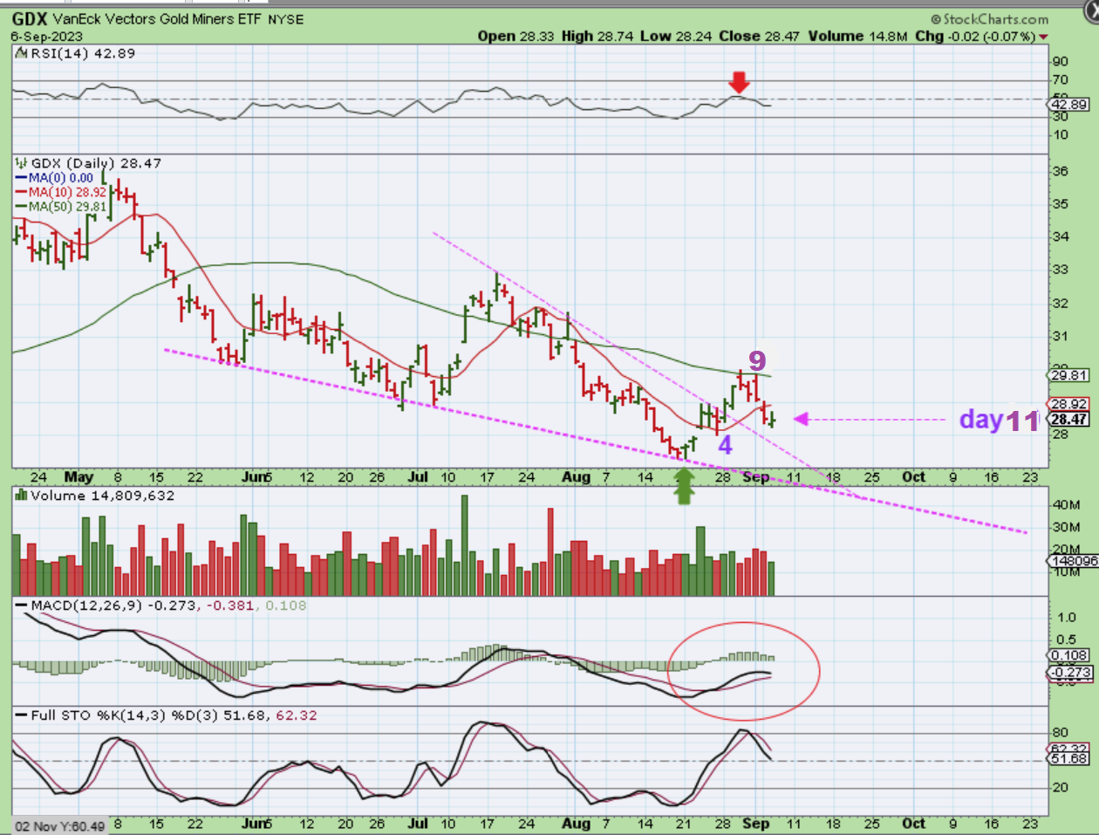1099x835 pixels.
Task: Click the RSI indicator legend icon
Action: pos(21,53)
